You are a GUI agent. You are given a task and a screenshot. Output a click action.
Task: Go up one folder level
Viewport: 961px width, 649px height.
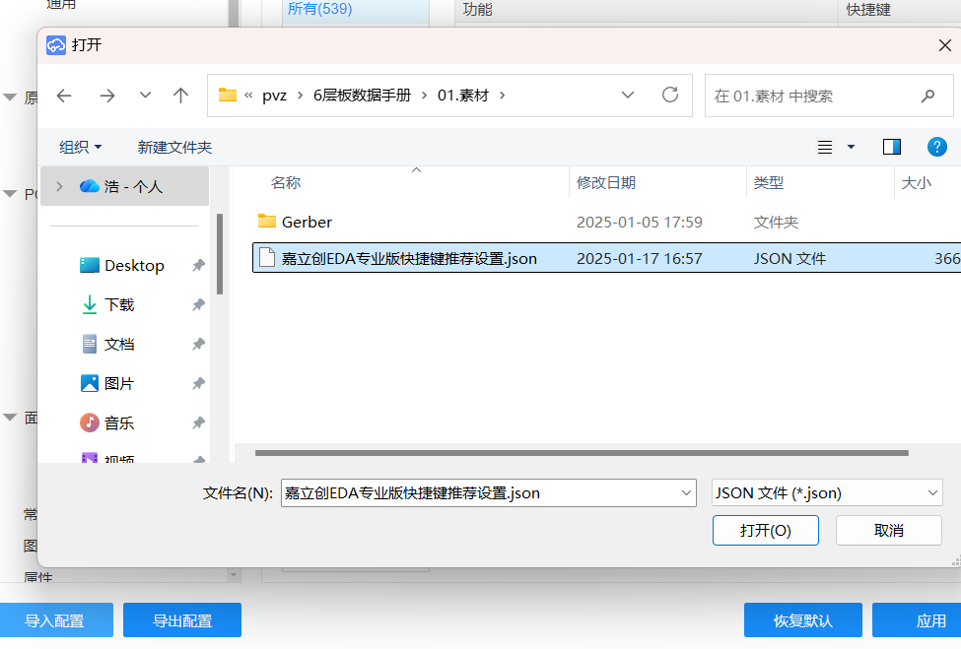tap(180, 95)
